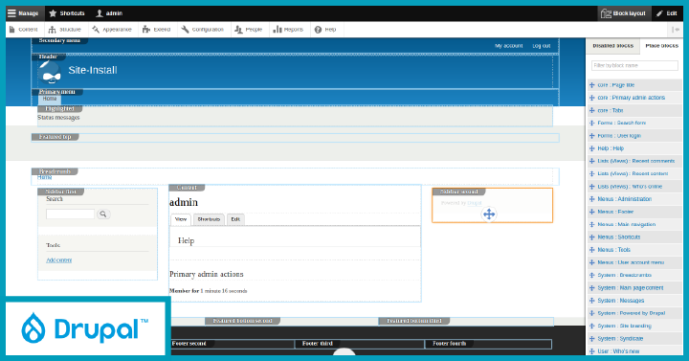The width and height of the screenshot is (689, 361).
Task: Click move icon beside Help : Help
Action: pos(592,148)
